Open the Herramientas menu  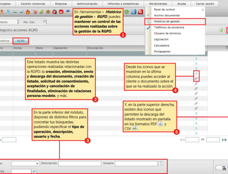[158, 4]
